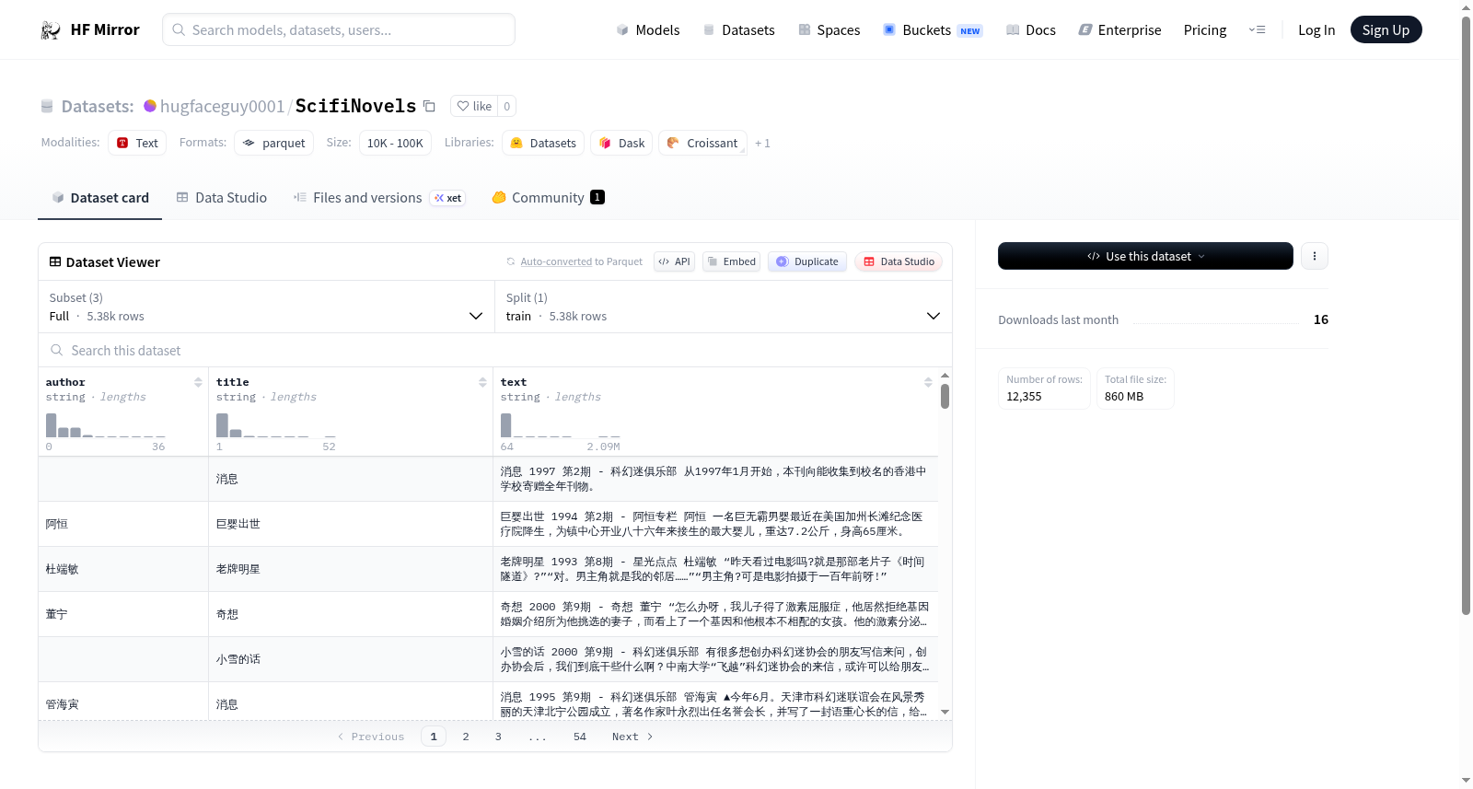Viewport: 1473px width, 789px height.
Task: Go to page 2 of the dataset
Action: [x=466, y=737]
